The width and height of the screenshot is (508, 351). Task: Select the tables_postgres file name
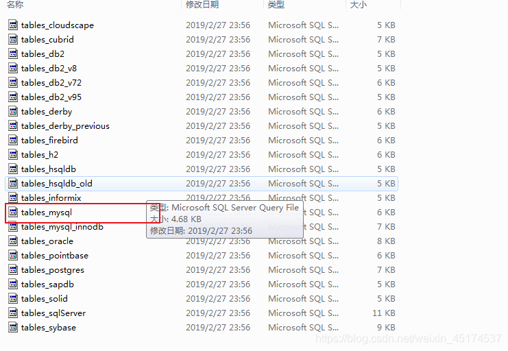(x=53, y=269)
